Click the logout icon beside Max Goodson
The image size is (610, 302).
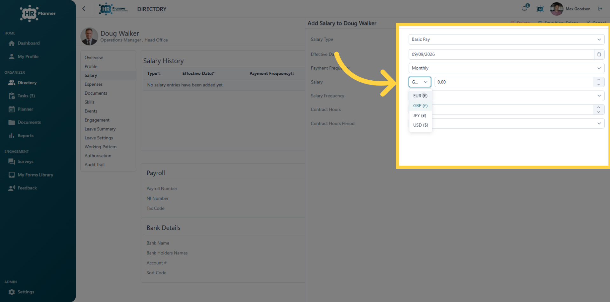[x=600, y=9]
